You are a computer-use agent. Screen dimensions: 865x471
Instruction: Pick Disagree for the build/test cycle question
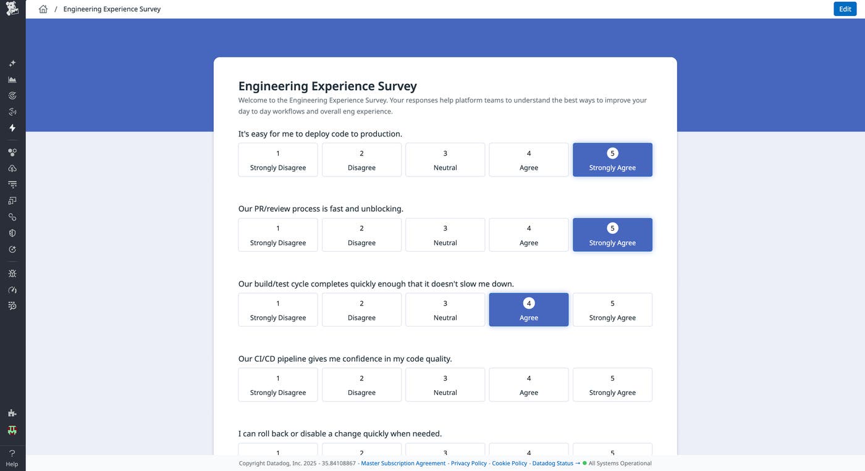coord(361,309)
